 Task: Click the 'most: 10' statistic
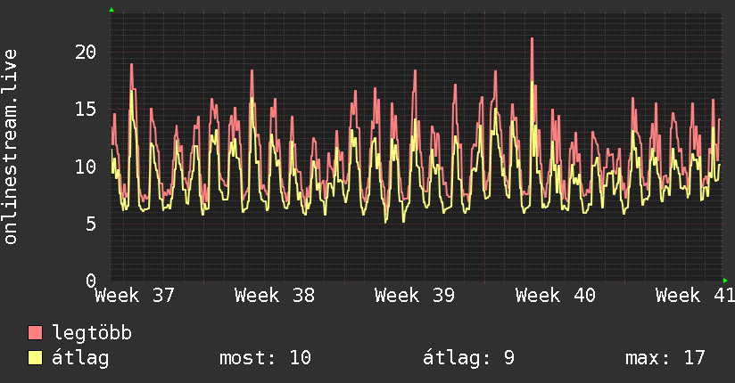pos(265,358)
